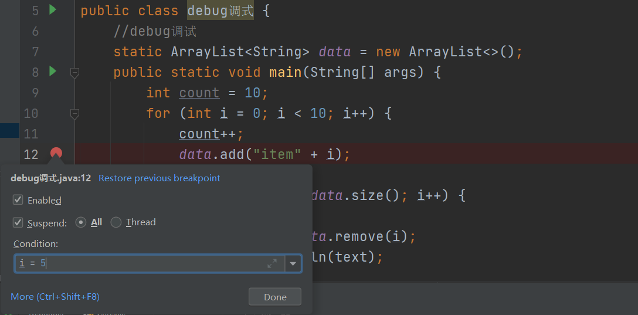
Task: Click the debug调式.java:12 popup title
Action: tap(51, 178)
